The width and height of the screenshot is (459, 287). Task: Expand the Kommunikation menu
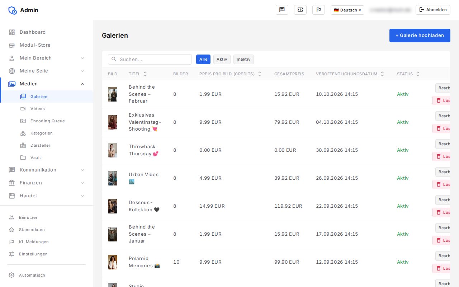point(47,170)
